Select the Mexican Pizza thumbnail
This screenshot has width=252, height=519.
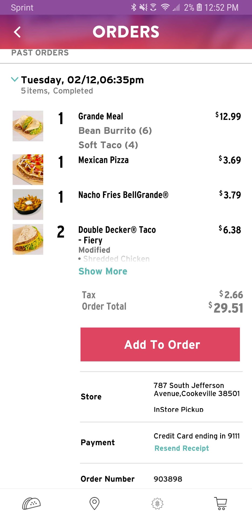(x=28, y=169)
